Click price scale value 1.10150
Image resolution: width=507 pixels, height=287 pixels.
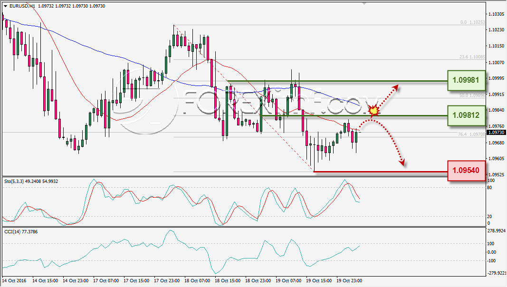coord(497,46)
